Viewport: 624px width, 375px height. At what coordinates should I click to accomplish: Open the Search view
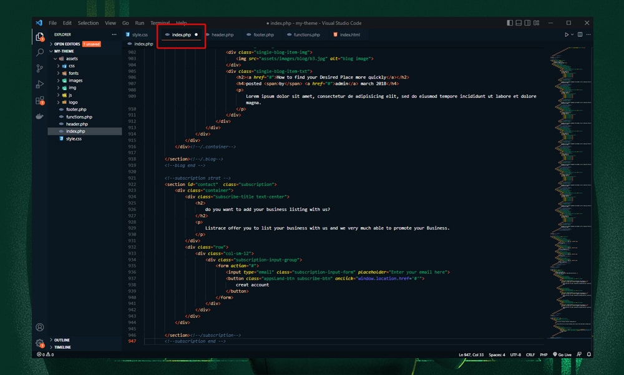39,52
